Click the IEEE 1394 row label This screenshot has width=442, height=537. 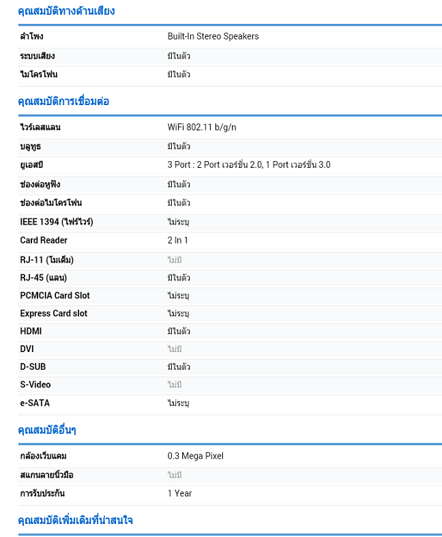[x=57, y=222]
